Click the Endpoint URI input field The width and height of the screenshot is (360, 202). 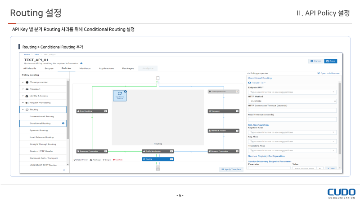289,92
